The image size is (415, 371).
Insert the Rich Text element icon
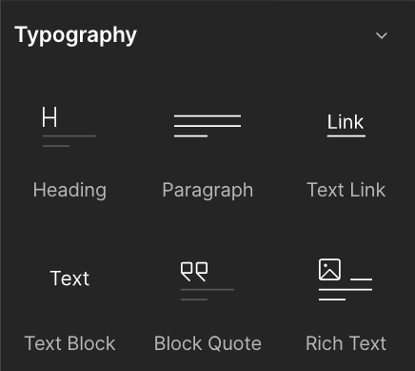[346, 279]
